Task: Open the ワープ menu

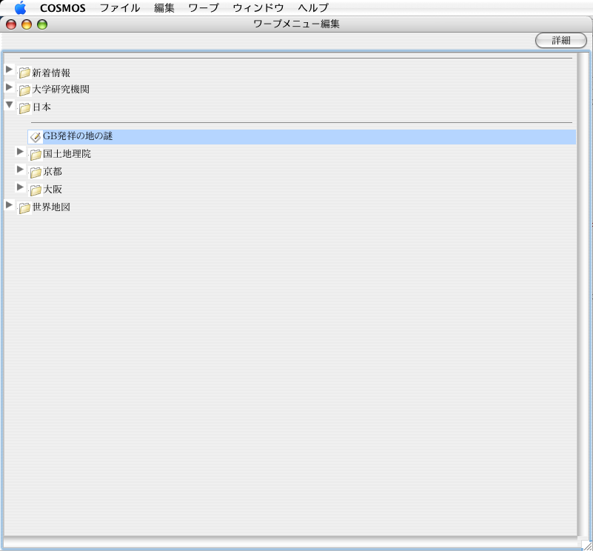Action: pyautogui.click(x=203, y=8)
